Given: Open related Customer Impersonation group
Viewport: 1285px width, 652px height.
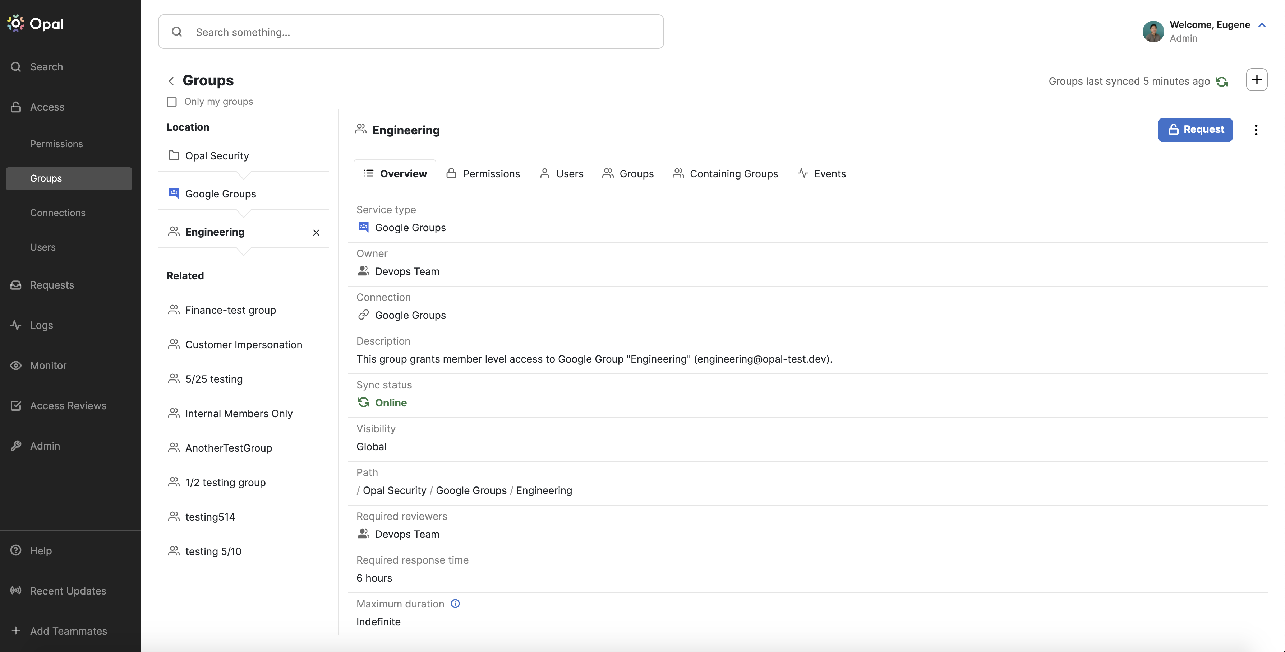Looking at the screenshot, I should click(243, 344).
